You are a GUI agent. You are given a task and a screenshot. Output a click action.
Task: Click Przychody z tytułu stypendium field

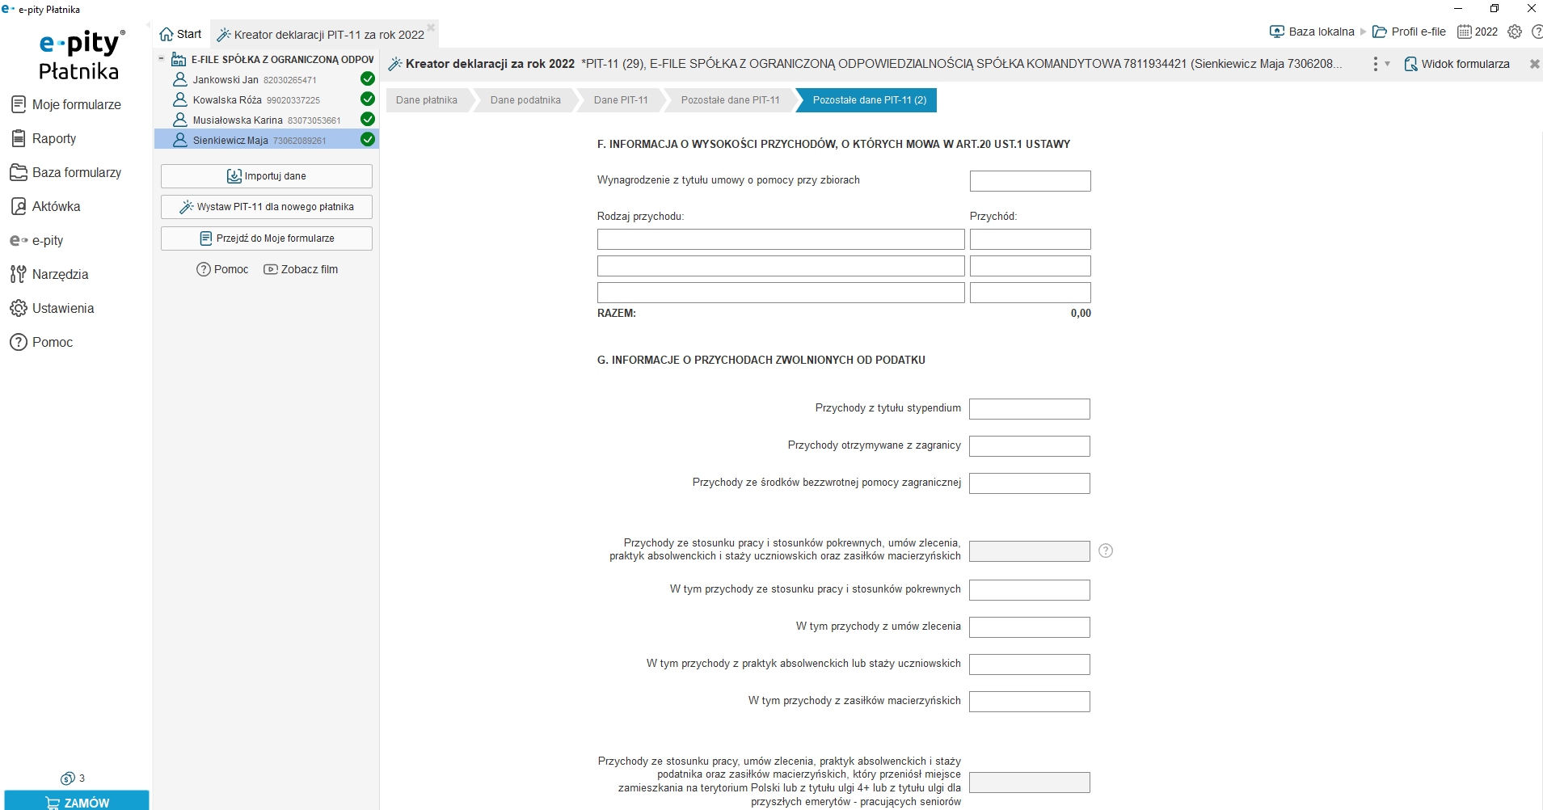click(1030, 409)
